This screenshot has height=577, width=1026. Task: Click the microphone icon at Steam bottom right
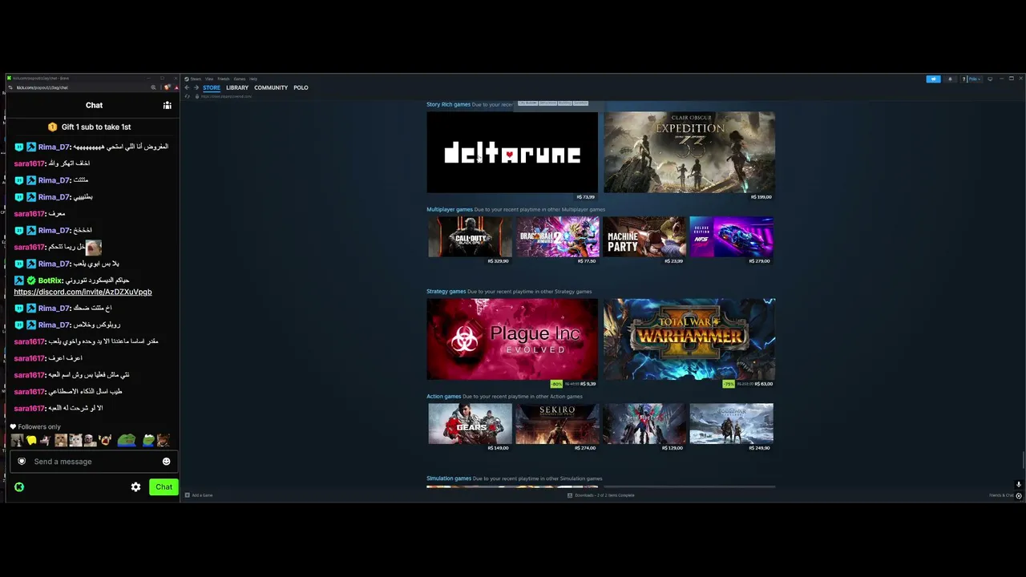[x=1019, y=484]
